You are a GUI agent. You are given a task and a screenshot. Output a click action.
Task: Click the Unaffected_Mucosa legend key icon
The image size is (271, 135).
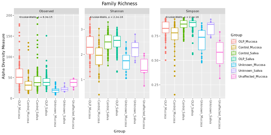233,77
